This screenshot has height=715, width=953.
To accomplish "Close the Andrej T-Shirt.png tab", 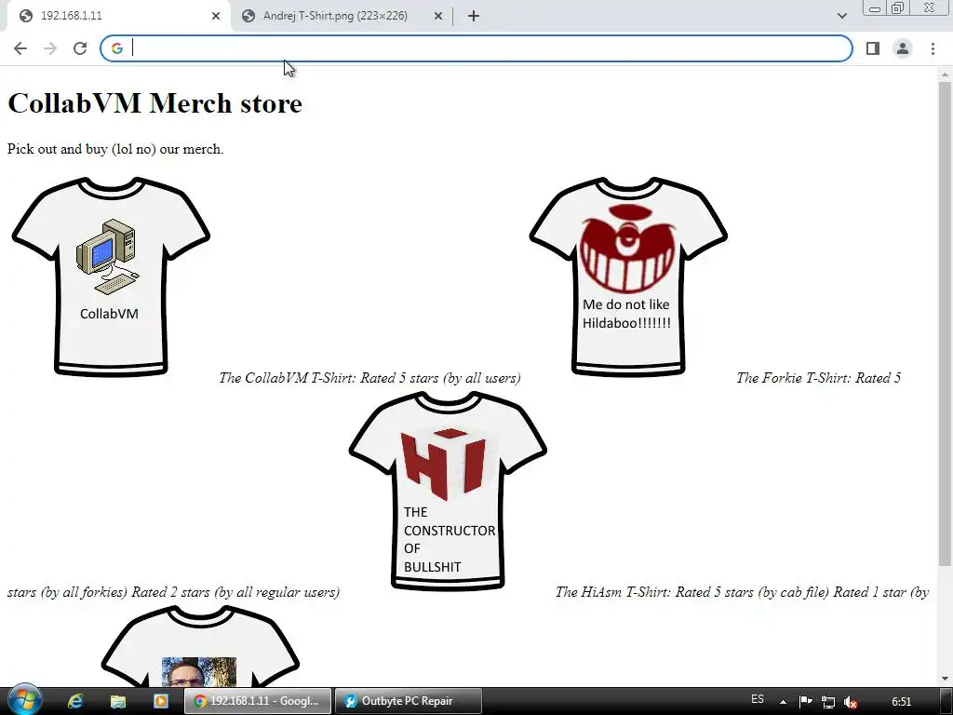I will pos(438,16).
